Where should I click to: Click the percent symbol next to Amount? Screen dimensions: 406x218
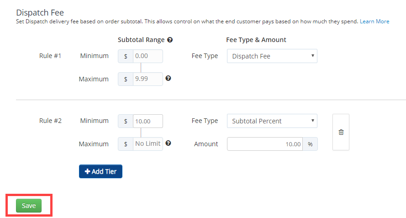[x=310, y=144]
